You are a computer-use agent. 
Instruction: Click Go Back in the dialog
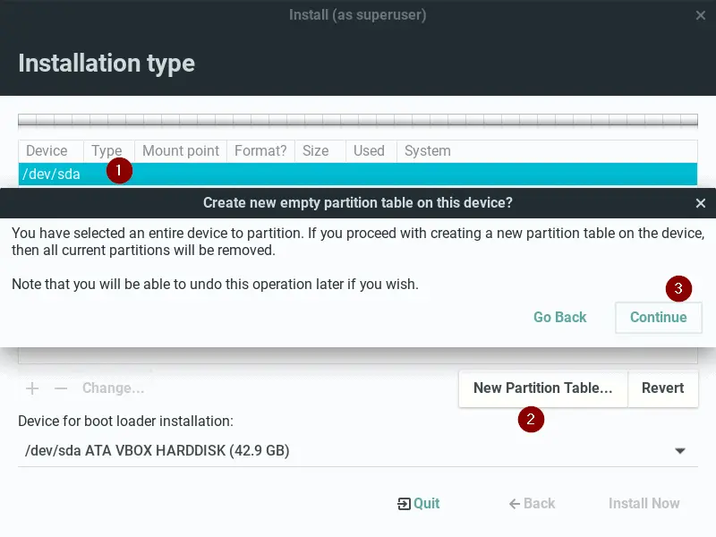click(x=560, y=318)
